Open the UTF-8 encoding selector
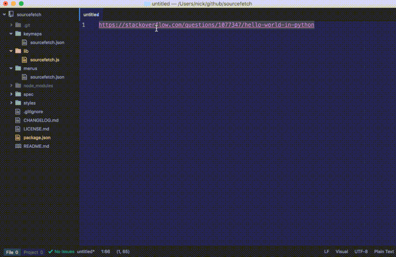The width and height of the screenshot is (396, 257). tap(361, 252)
